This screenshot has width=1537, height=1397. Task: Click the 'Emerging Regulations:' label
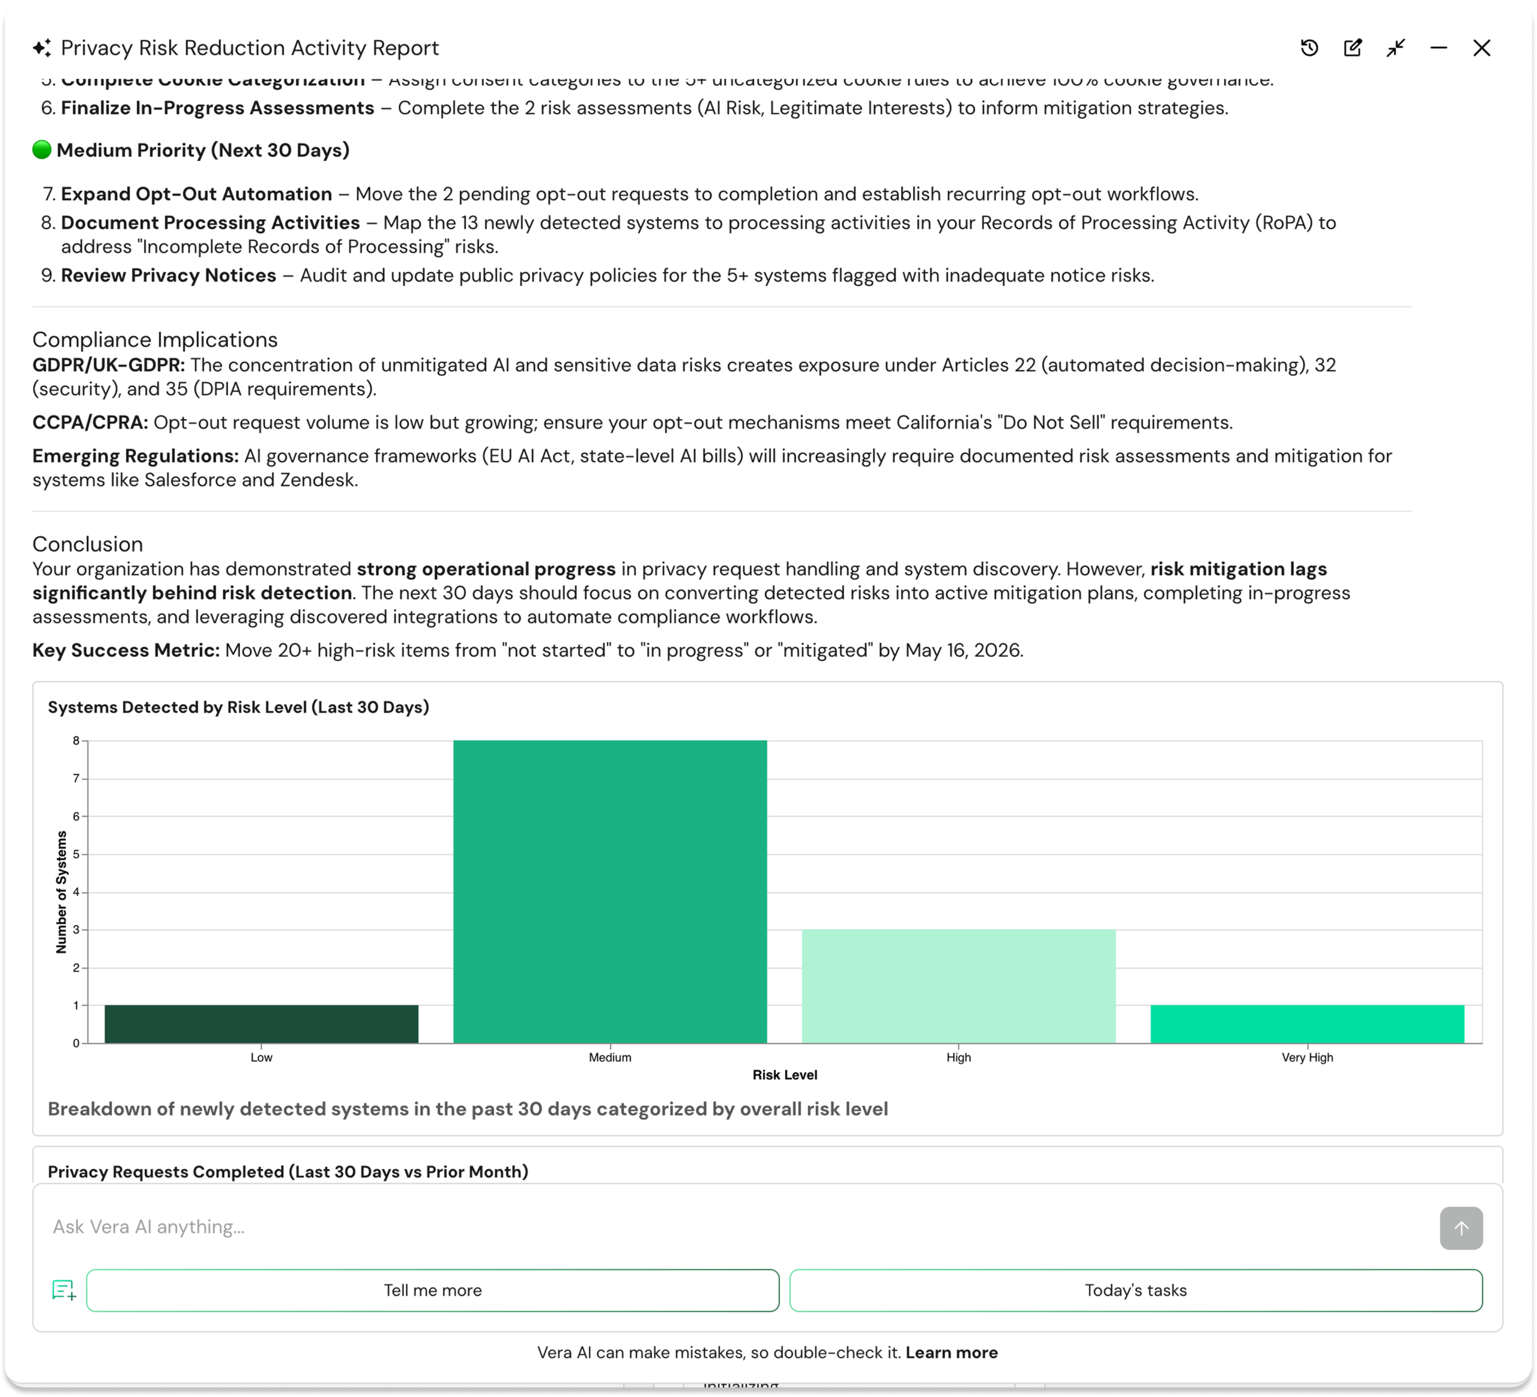pos(136,456)
